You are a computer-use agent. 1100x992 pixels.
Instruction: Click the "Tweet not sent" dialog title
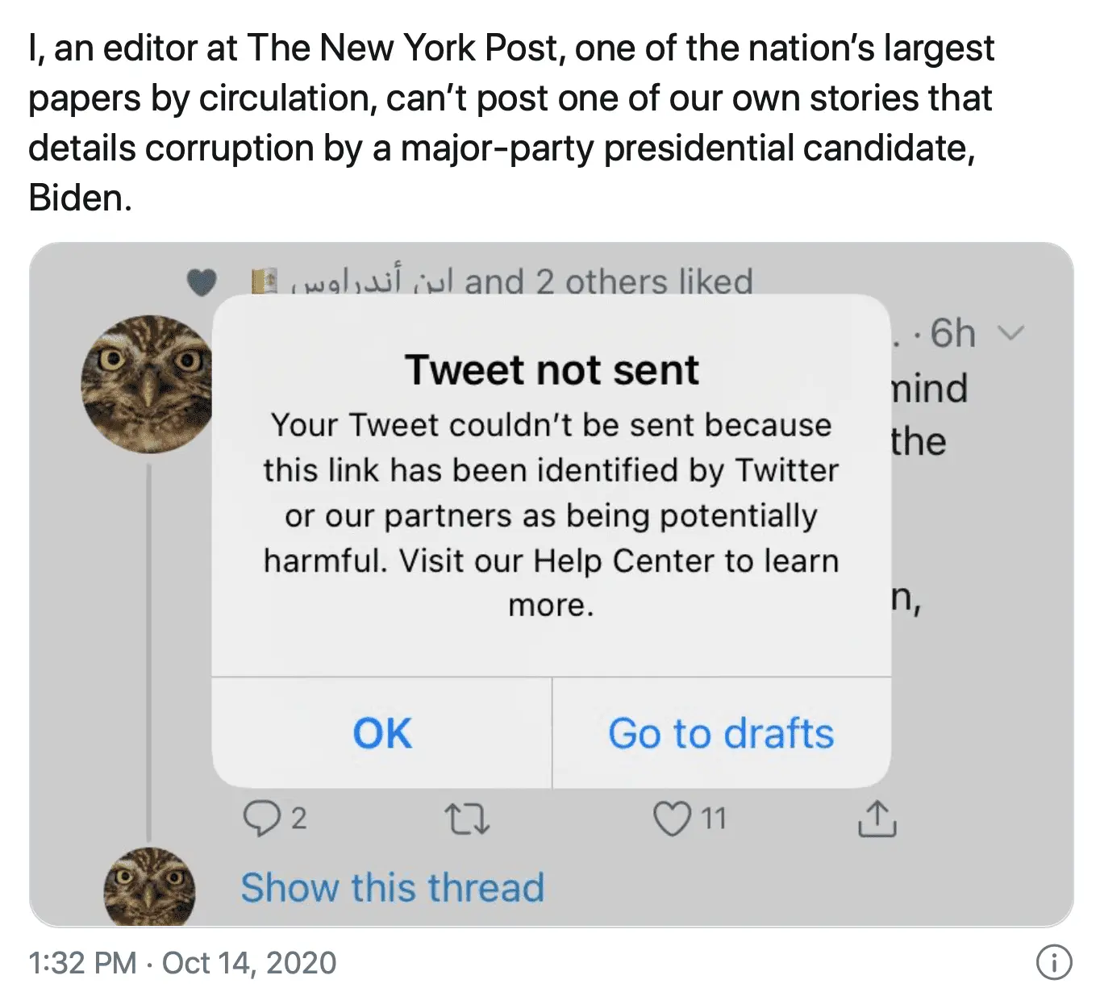point(552,370)
